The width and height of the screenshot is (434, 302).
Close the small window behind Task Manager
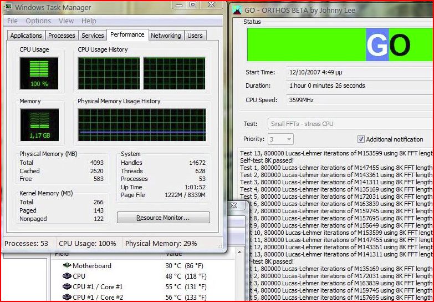tap(234, 205)
